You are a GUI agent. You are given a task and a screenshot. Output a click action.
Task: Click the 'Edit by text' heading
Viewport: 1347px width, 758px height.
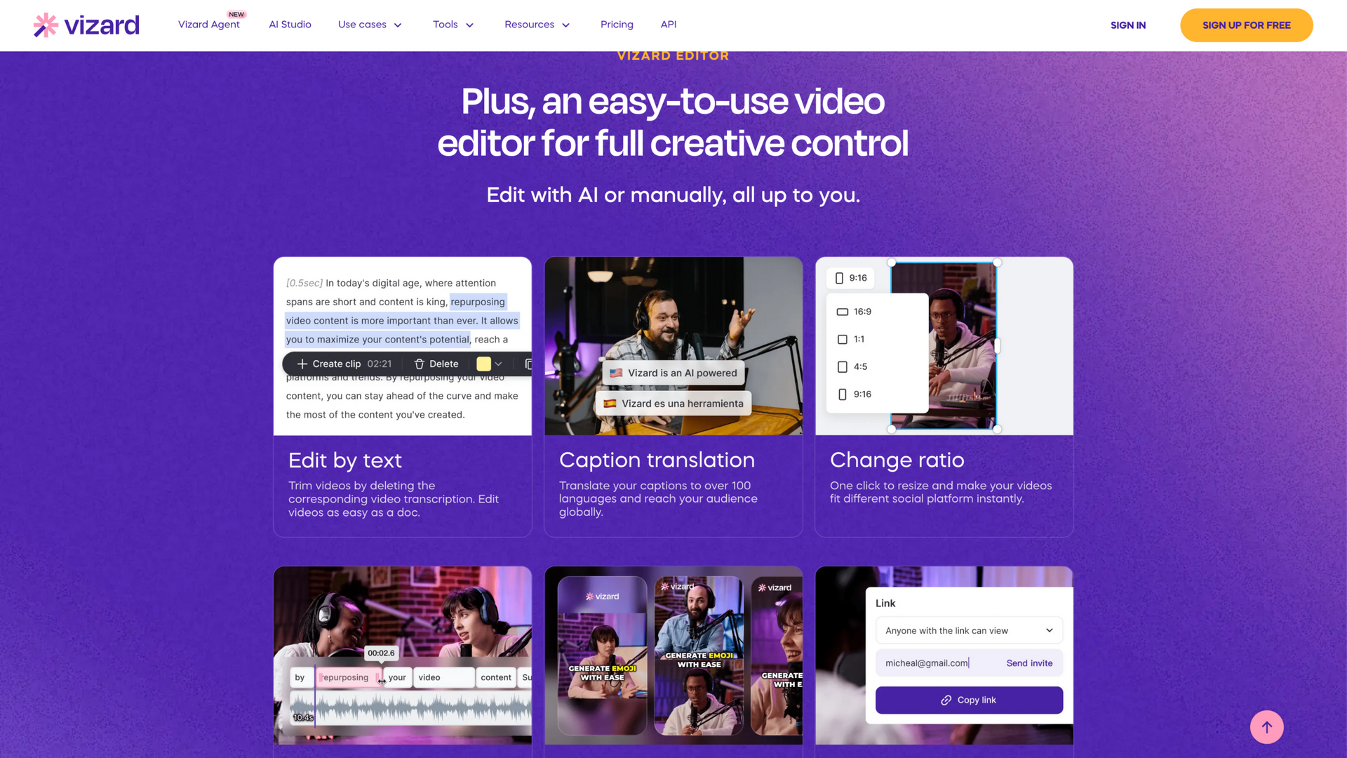click(x=344, y=460)
